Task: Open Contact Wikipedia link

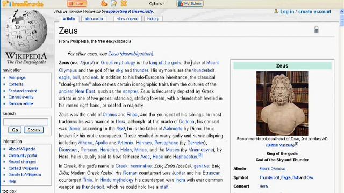Action: [23, 168]
